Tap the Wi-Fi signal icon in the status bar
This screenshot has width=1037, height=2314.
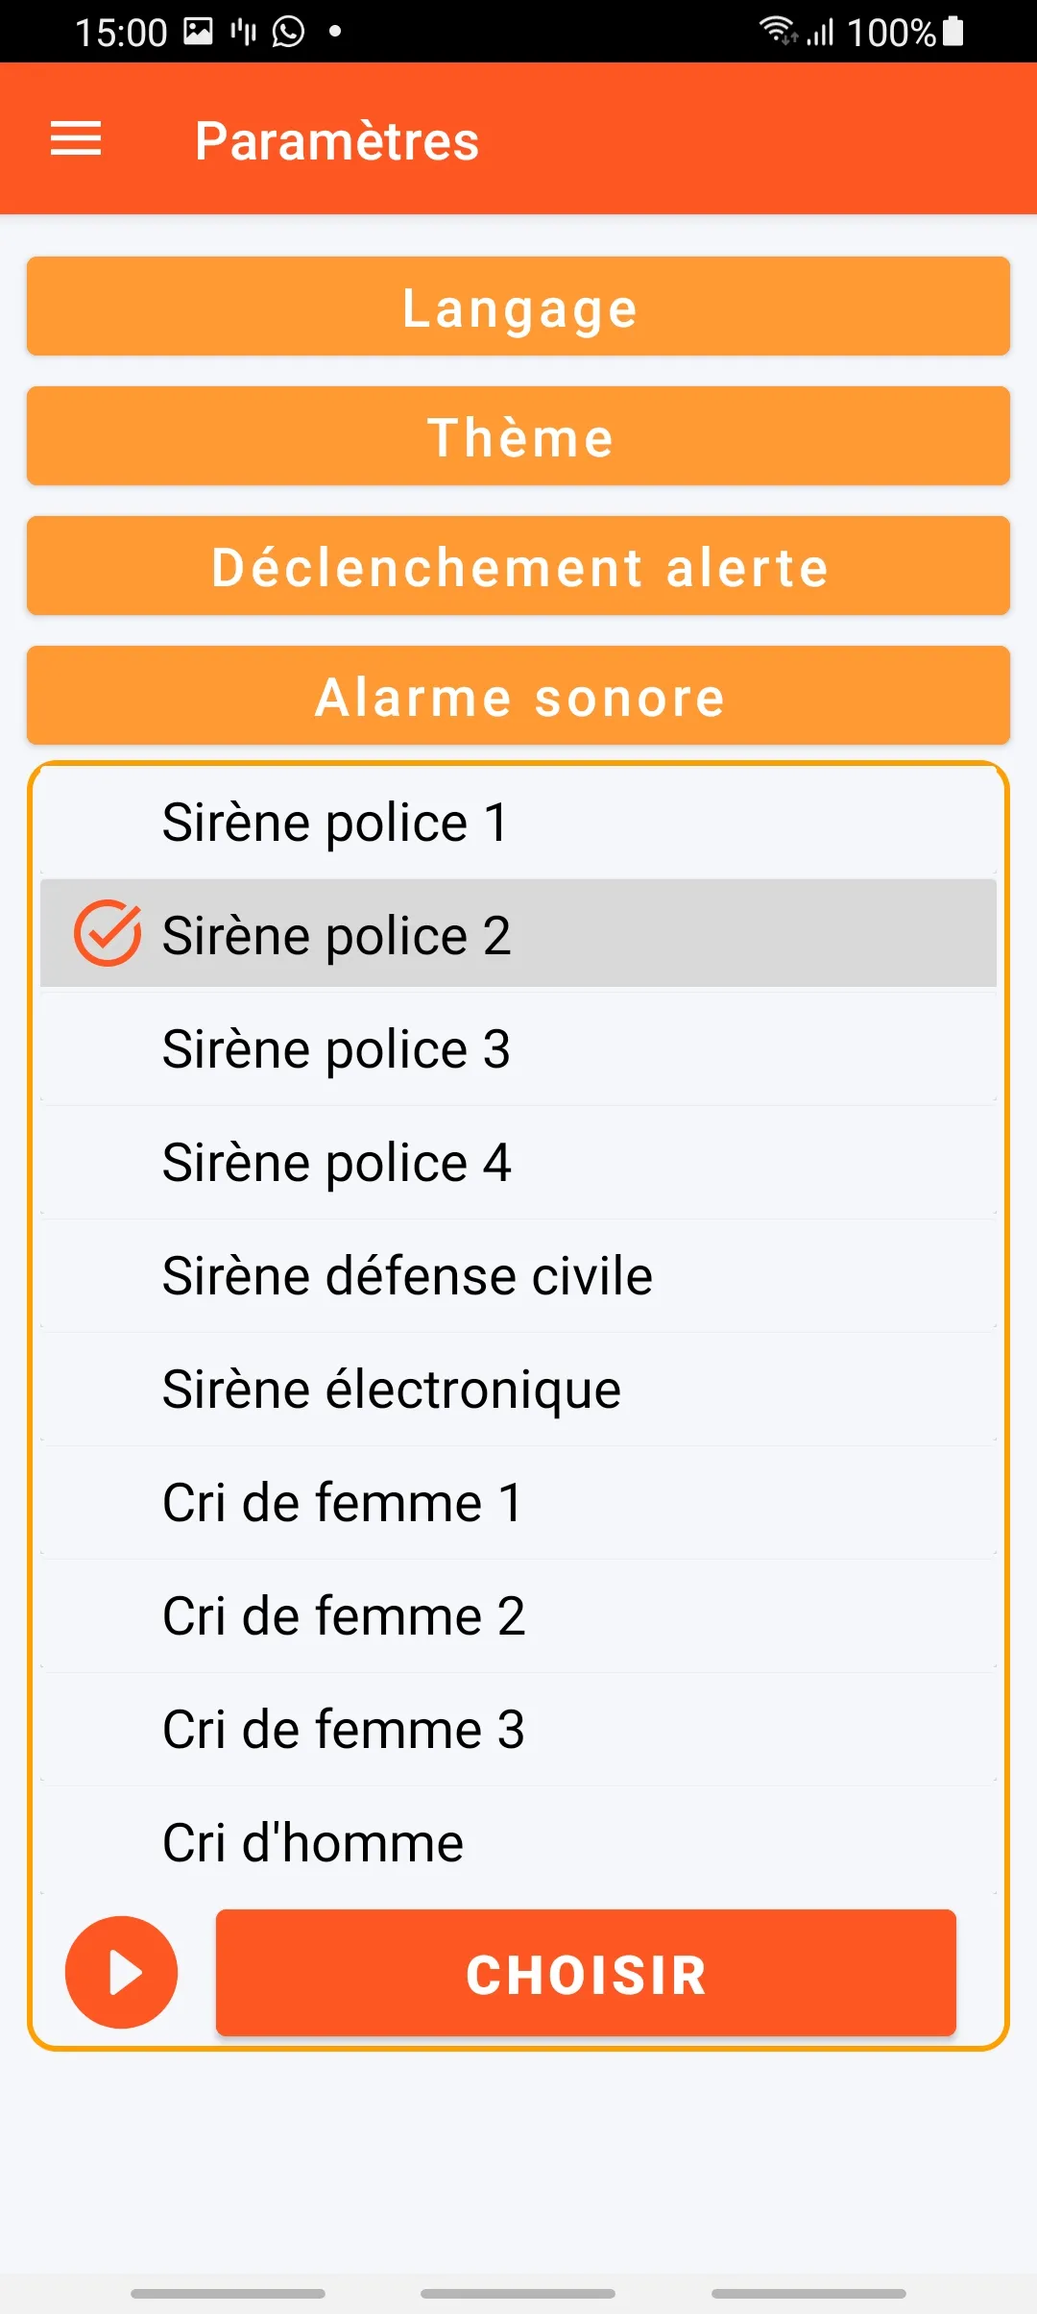point(776,31)
